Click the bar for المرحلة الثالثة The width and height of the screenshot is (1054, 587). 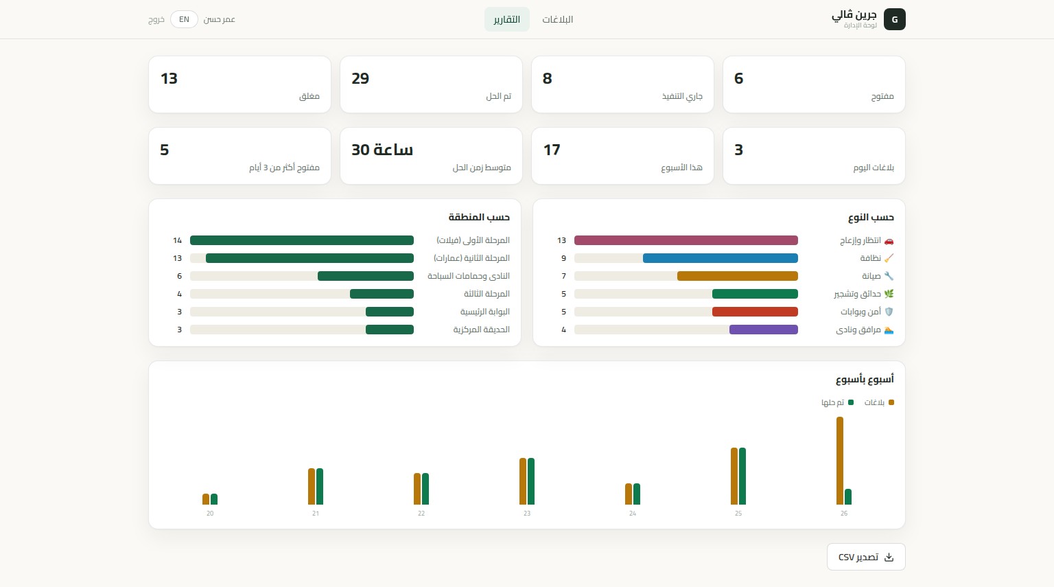(382, 294)
